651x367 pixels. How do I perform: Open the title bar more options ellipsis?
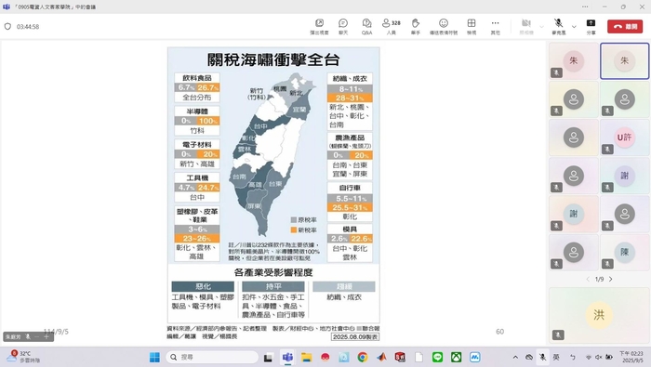coord(585,7)
